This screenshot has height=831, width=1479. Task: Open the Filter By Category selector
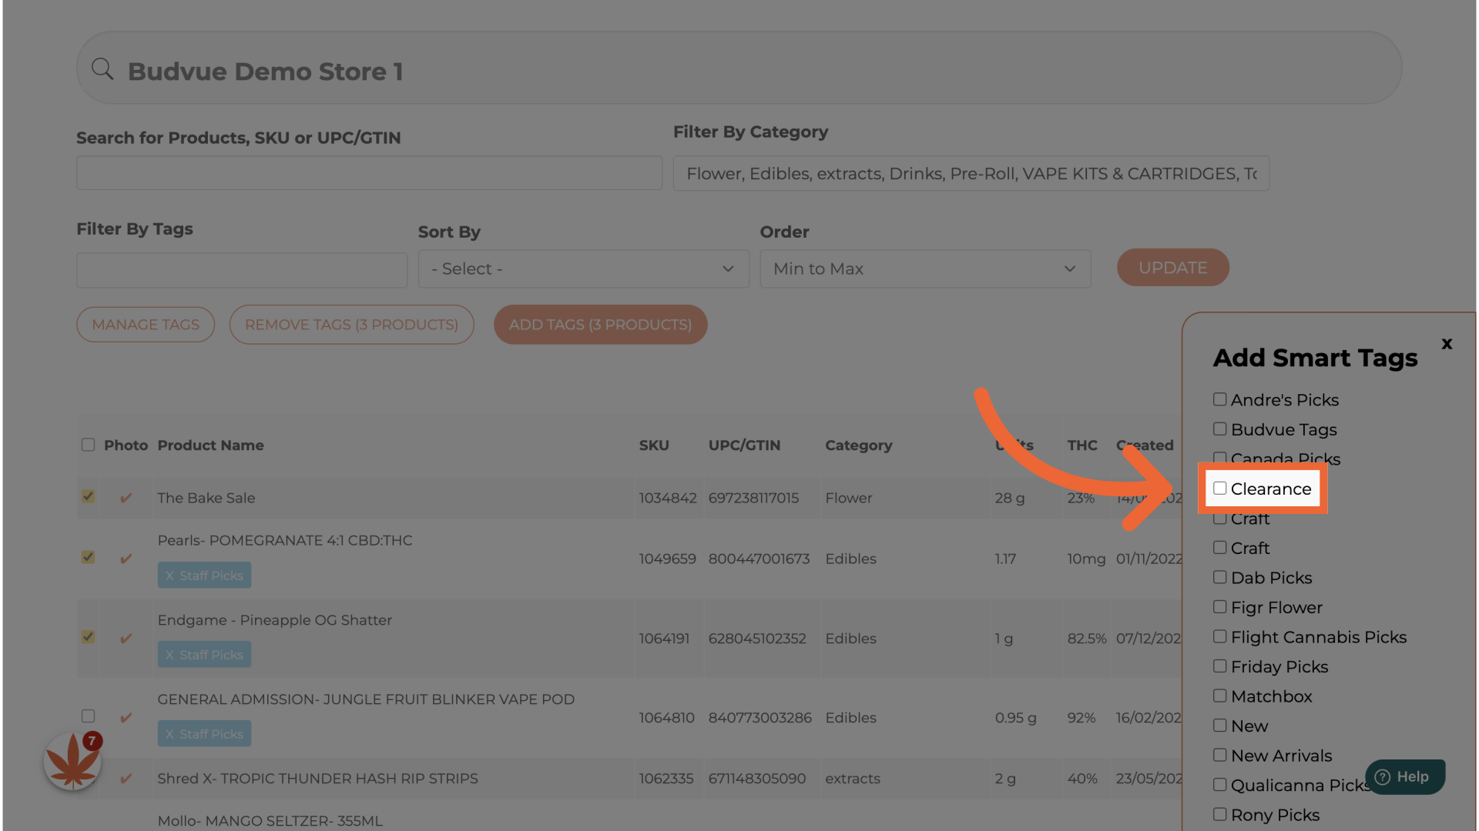click(971, 173)
